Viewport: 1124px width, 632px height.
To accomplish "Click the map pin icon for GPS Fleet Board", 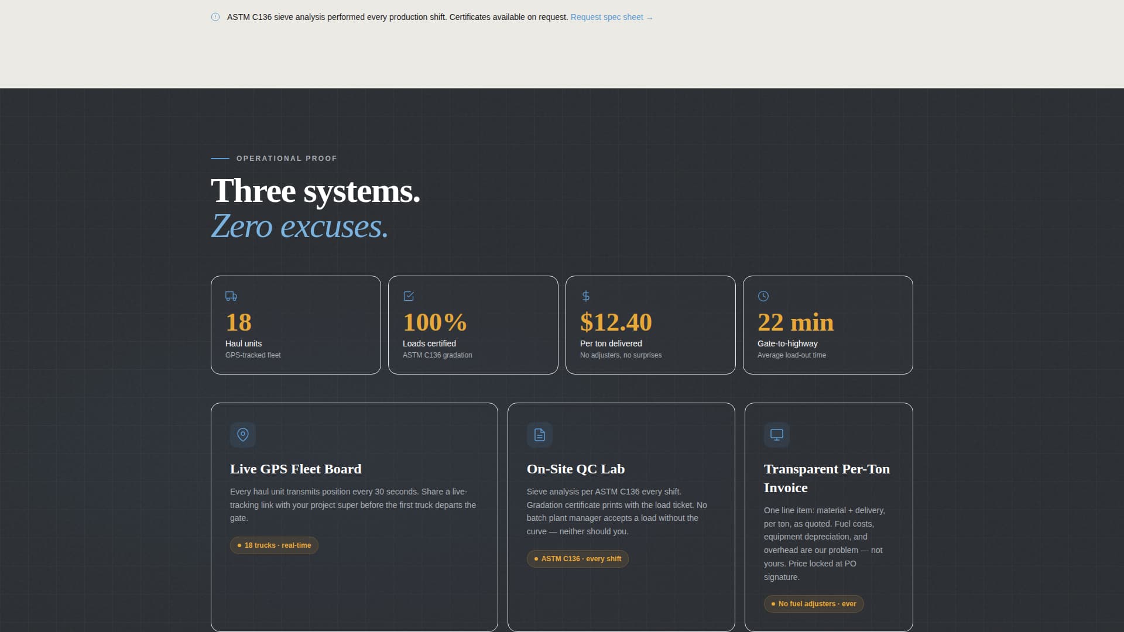I will (243, 435).
